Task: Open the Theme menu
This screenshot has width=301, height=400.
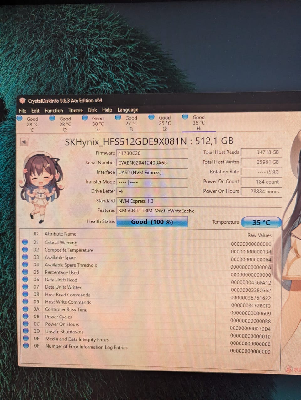Action: (76, 110)
